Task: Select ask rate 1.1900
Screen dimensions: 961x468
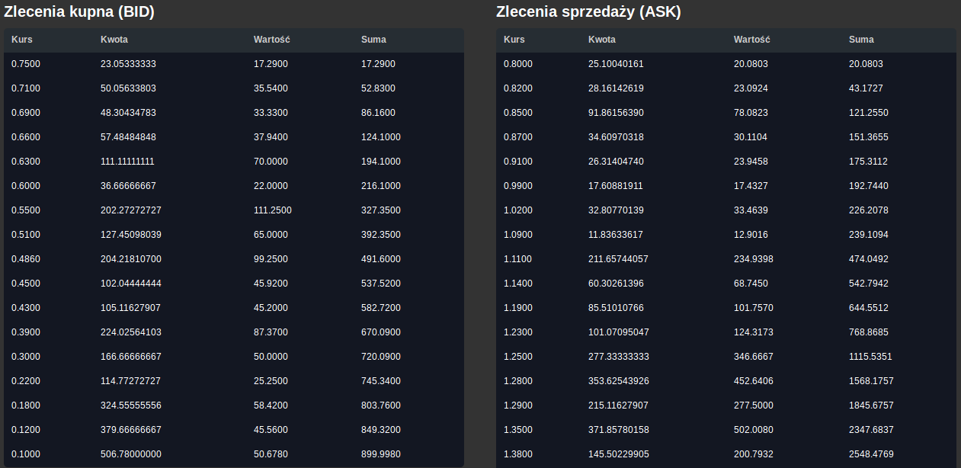Action: (518, 308)
